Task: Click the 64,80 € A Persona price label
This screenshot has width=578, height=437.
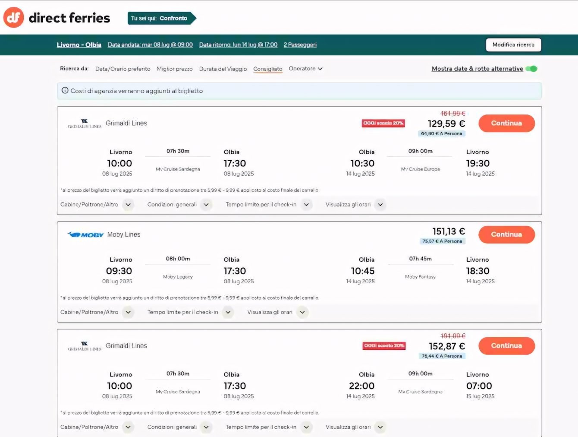Action: 442,133
